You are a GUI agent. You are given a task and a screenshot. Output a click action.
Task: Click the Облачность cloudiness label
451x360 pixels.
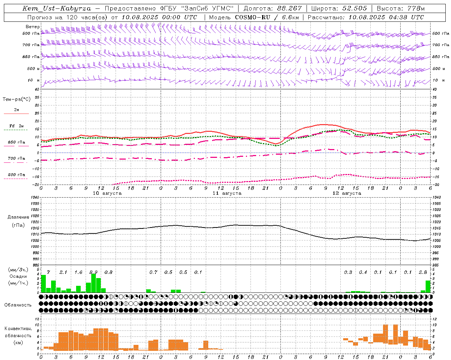pyautogui.click(x=18, y=305)
